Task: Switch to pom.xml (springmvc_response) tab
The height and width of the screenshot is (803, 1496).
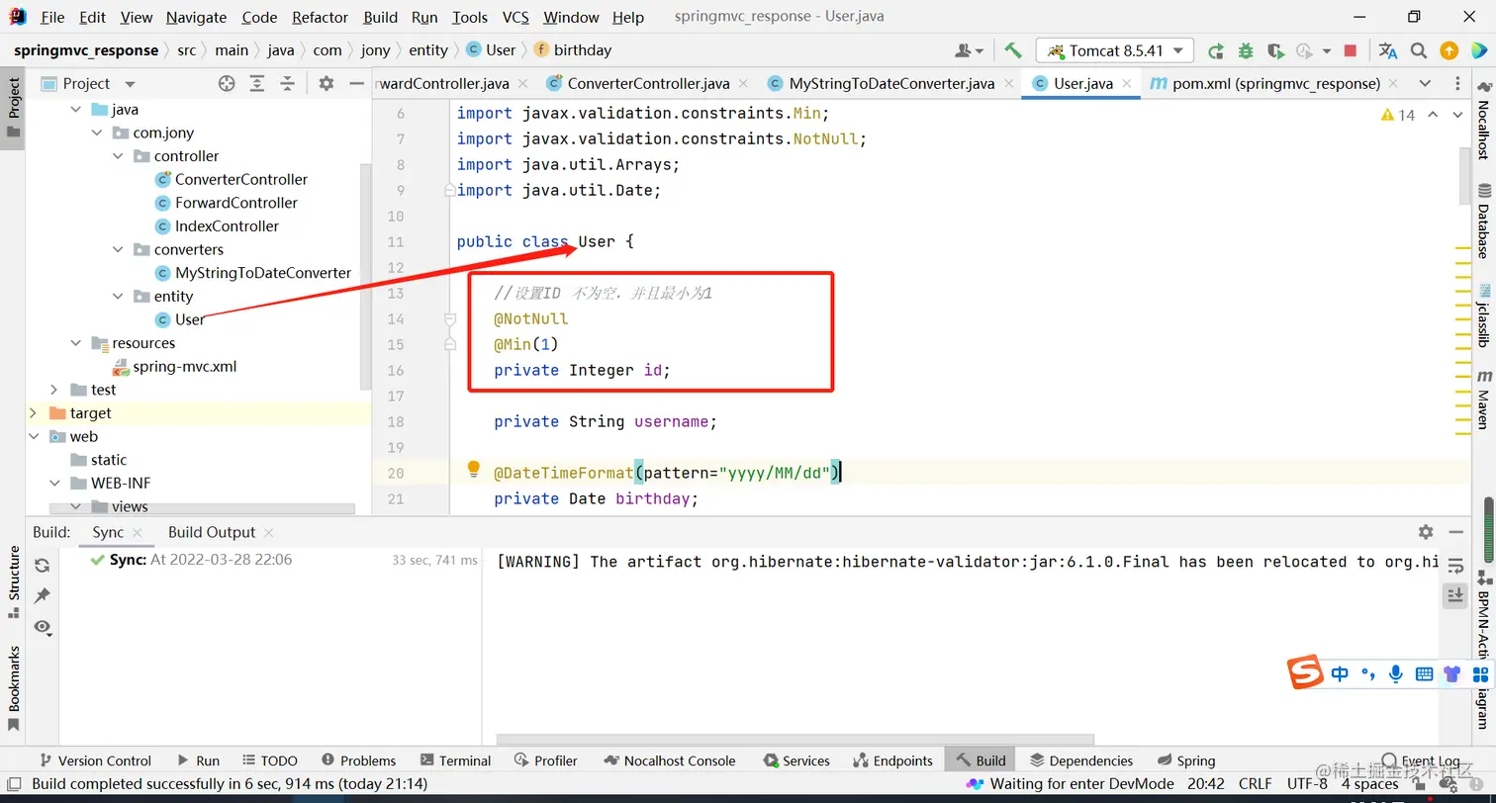Action: point(1276,84)
